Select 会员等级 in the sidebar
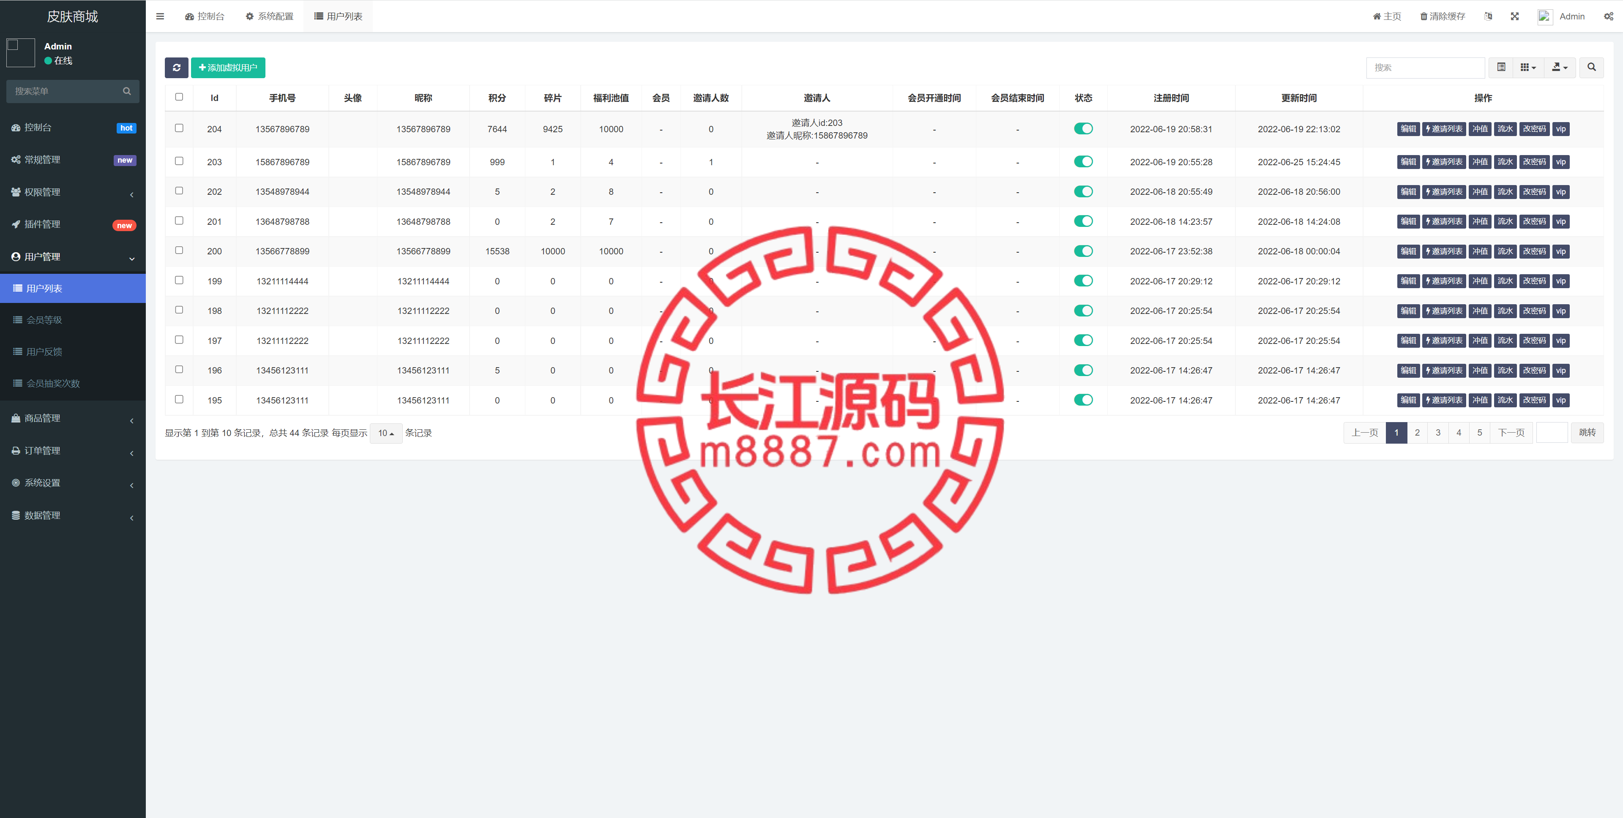Screen dimensions: 1623x818 pos(72,320)
